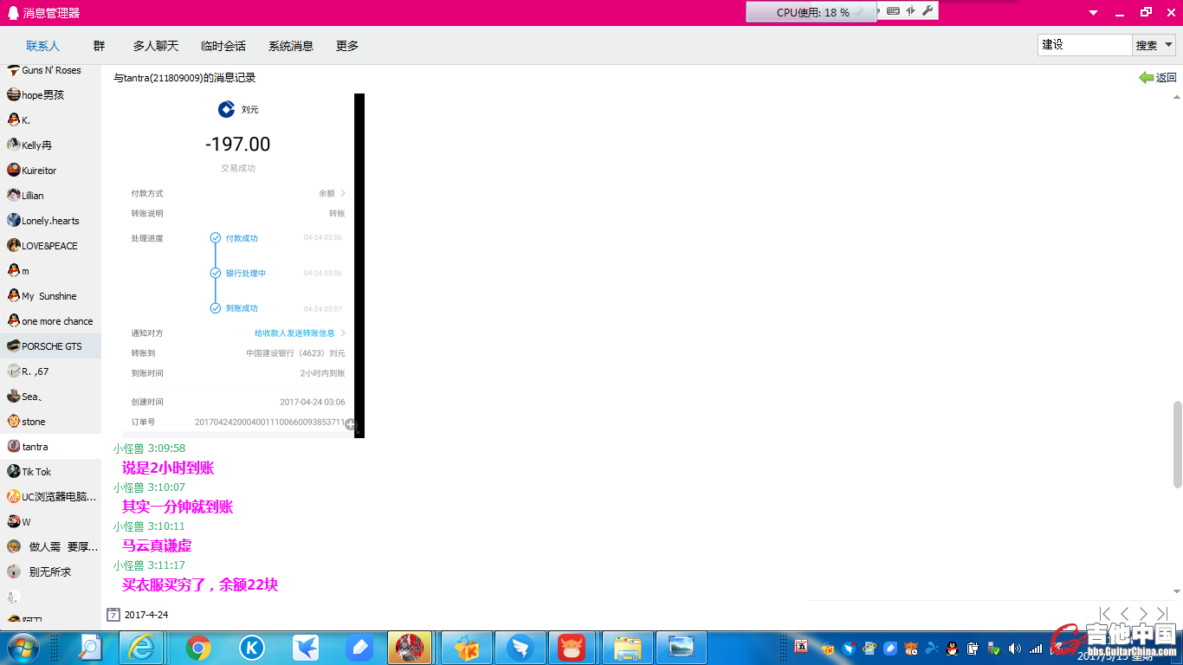Go to the next page of records
The height and width of the screenshot is (665, 1183).
point(1143,614)
